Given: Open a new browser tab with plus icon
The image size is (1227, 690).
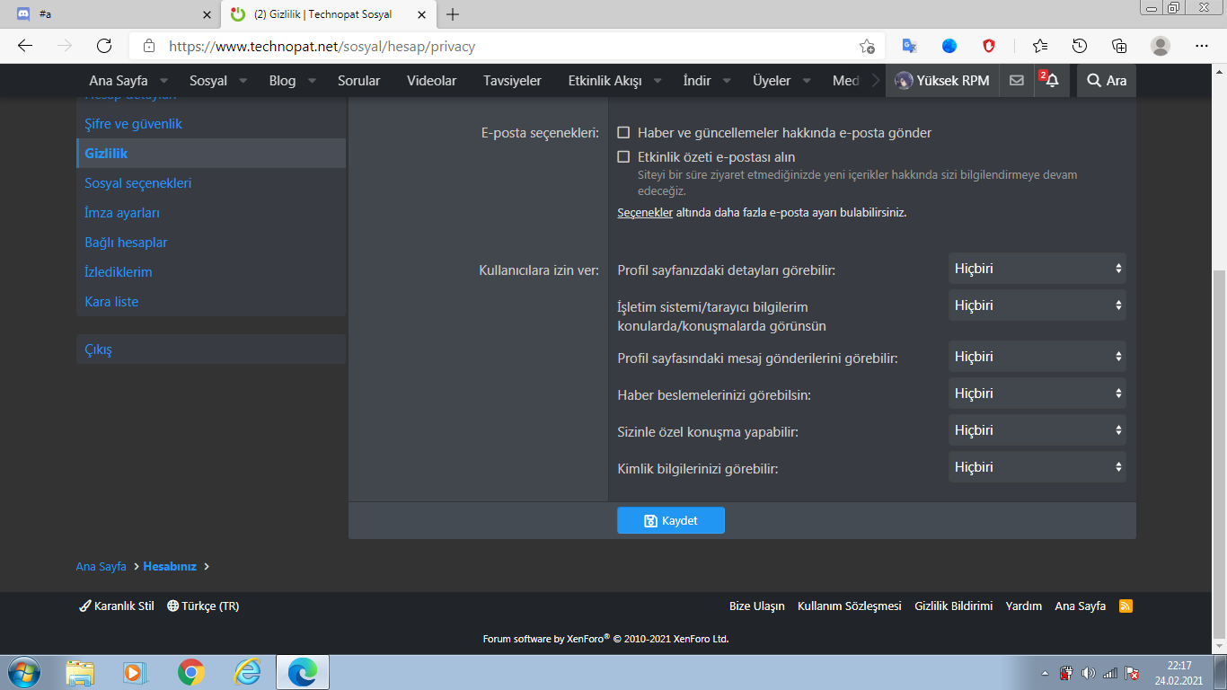Looking at the screenshot, I should [453, 14].
